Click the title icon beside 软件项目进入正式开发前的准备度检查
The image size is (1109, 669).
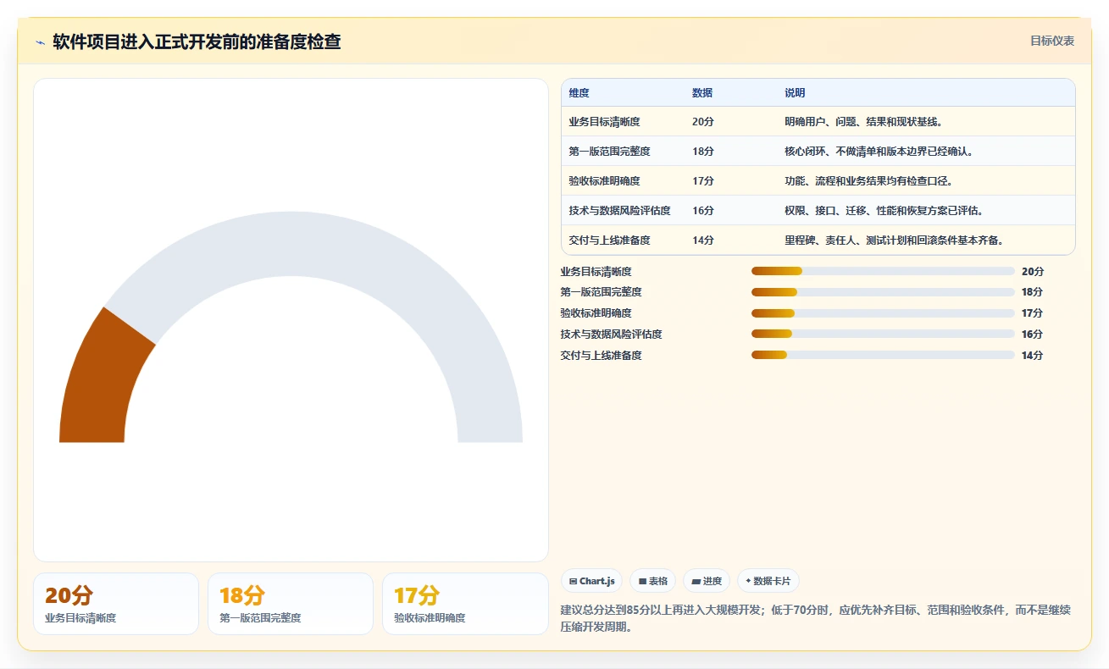tap(40, 42)
